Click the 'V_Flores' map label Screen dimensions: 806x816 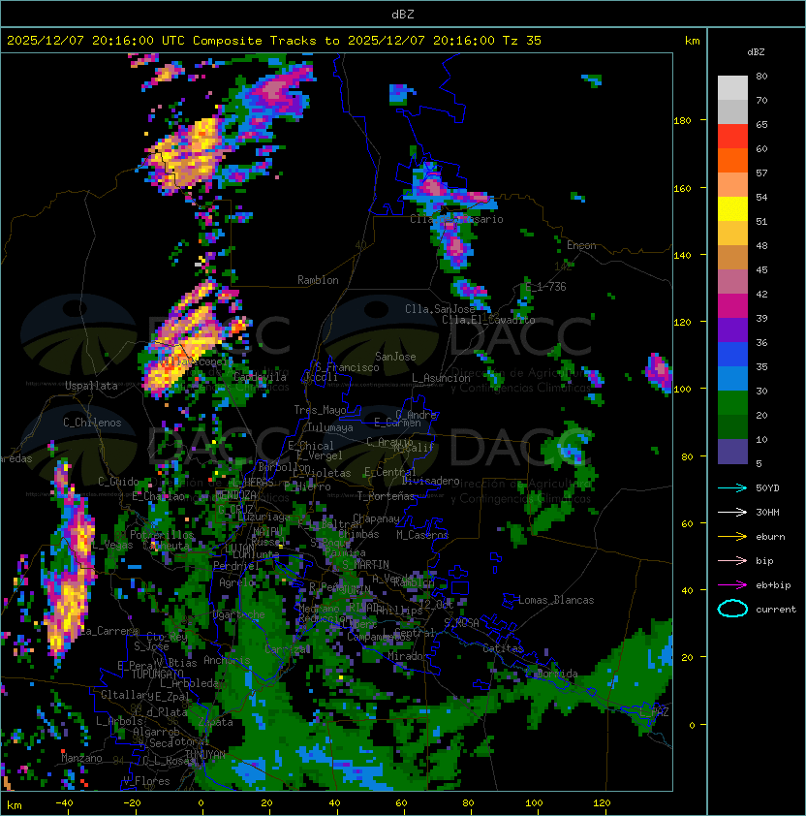point(146,781)
